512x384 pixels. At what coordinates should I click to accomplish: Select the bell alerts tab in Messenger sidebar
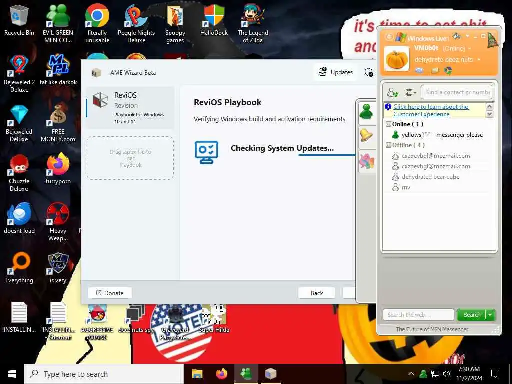(366, 135)
